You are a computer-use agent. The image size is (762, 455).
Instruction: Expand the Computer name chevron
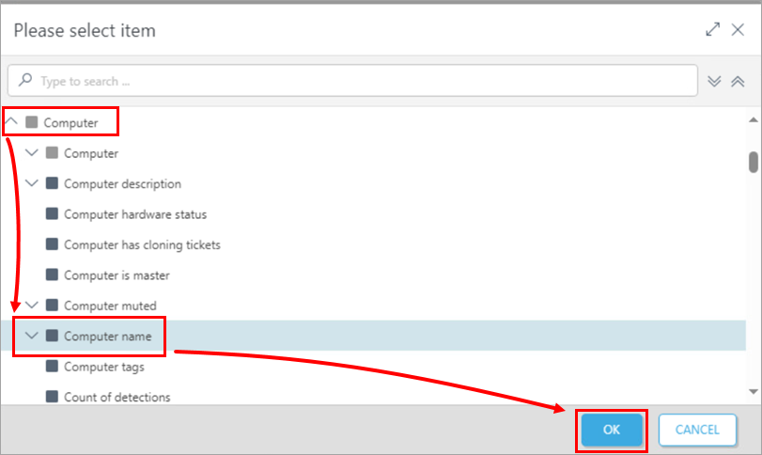pyautogui.click(x=32, y=336)
